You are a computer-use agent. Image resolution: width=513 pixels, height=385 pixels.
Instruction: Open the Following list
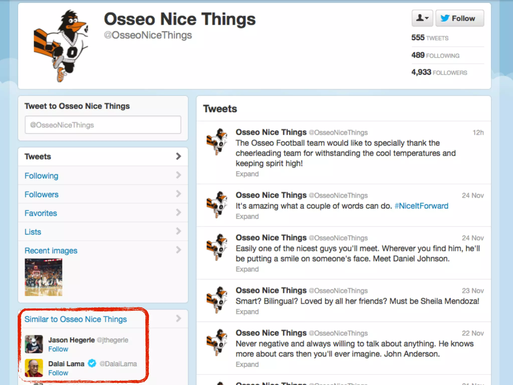41,176
